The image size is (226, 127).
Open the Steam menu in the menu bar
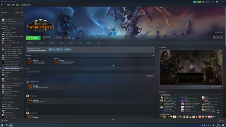point(3,2)
